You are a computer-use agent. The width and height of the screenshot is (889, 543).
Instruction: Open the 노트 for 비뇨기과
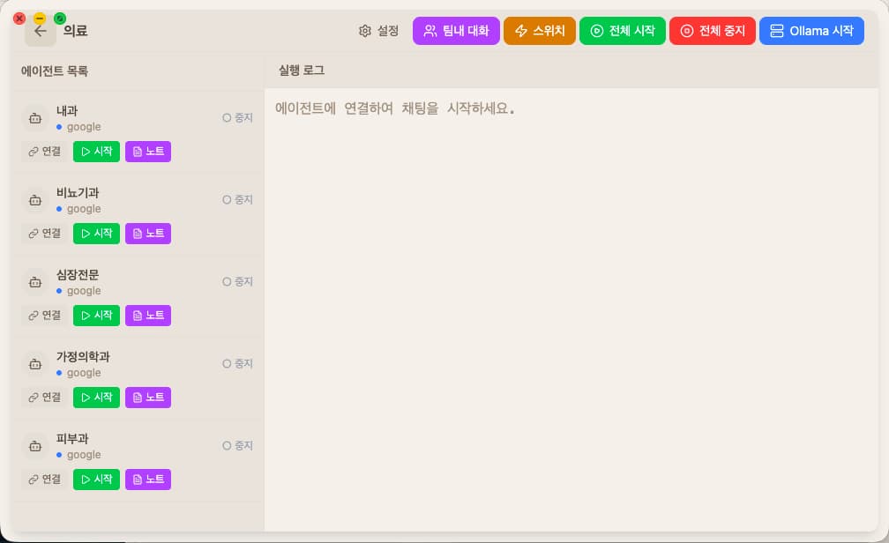[148, 234]
